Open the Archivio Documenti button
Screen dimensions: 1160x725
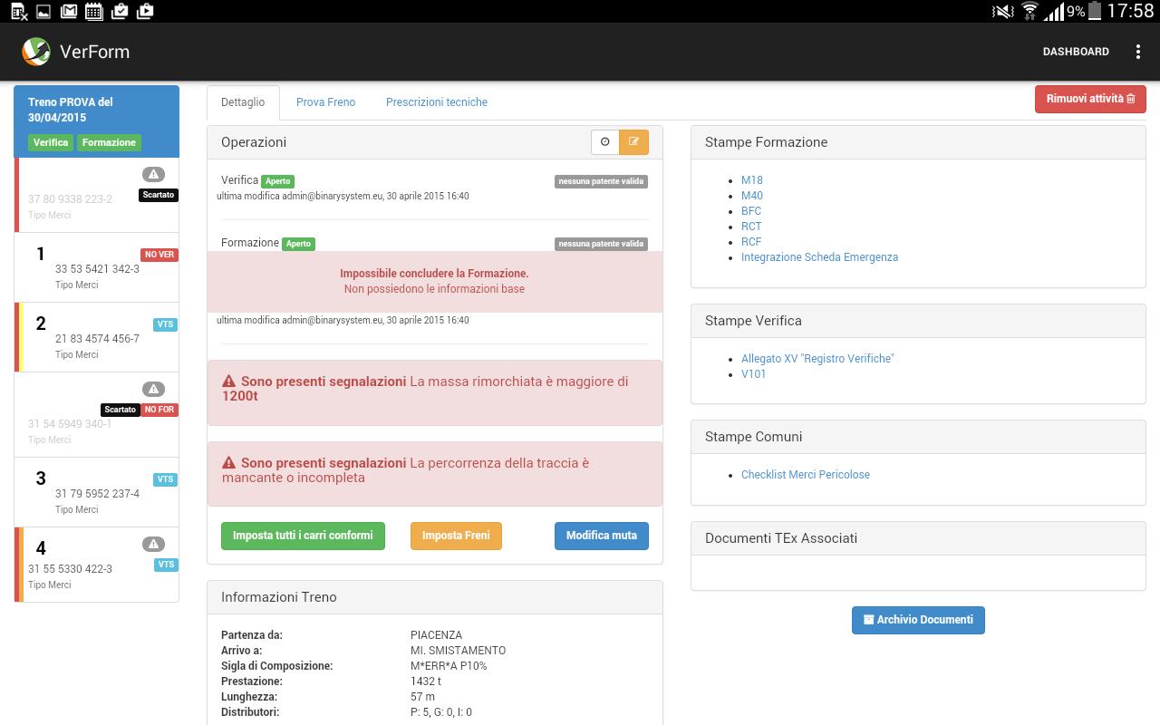click(x=917, y=620)
